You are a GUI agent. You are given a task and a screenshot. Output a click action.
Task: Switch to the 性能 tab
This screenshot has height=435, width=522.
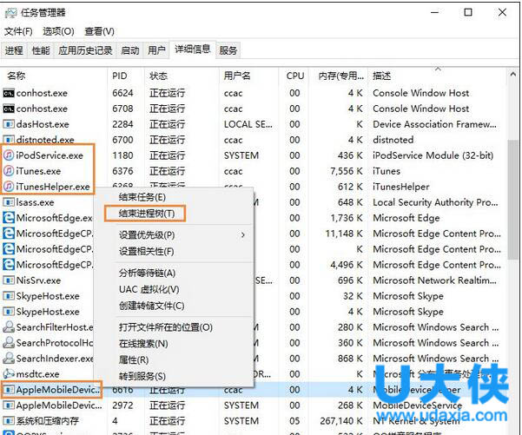point(41,50)
